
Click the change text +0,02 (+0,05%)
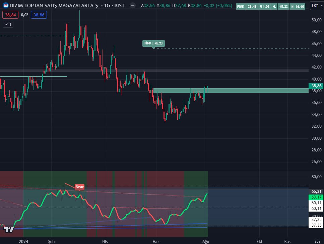click(218, 6)
